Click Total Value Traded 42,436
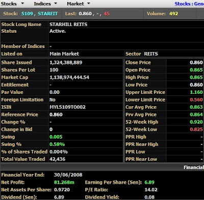 point(57,159)
